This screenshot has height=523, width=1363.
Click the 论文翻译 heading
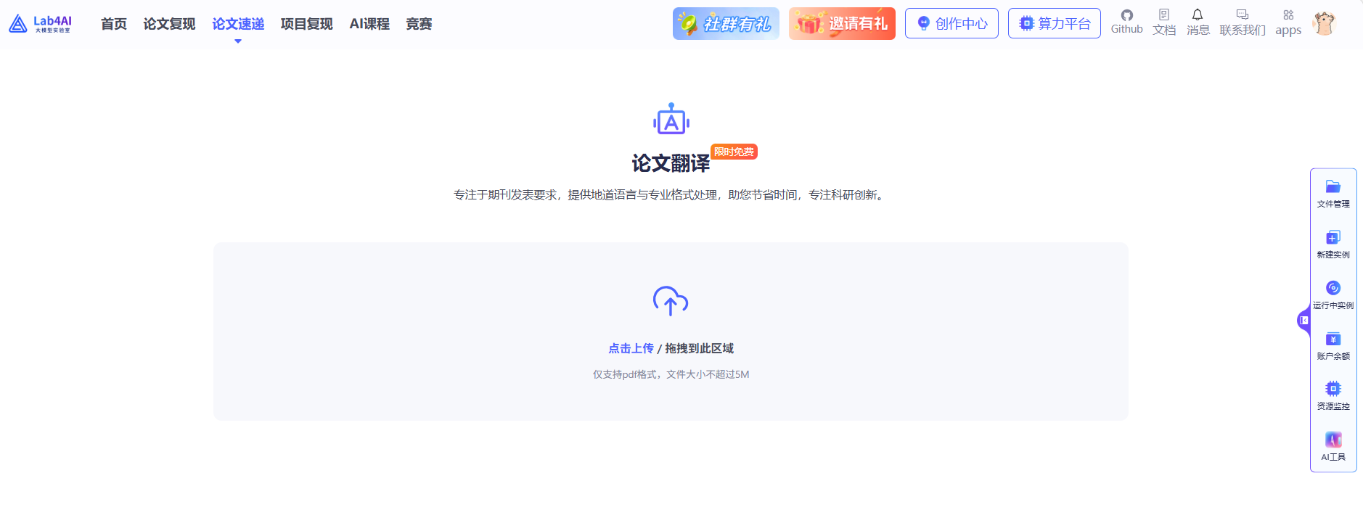tap(671, 163)
